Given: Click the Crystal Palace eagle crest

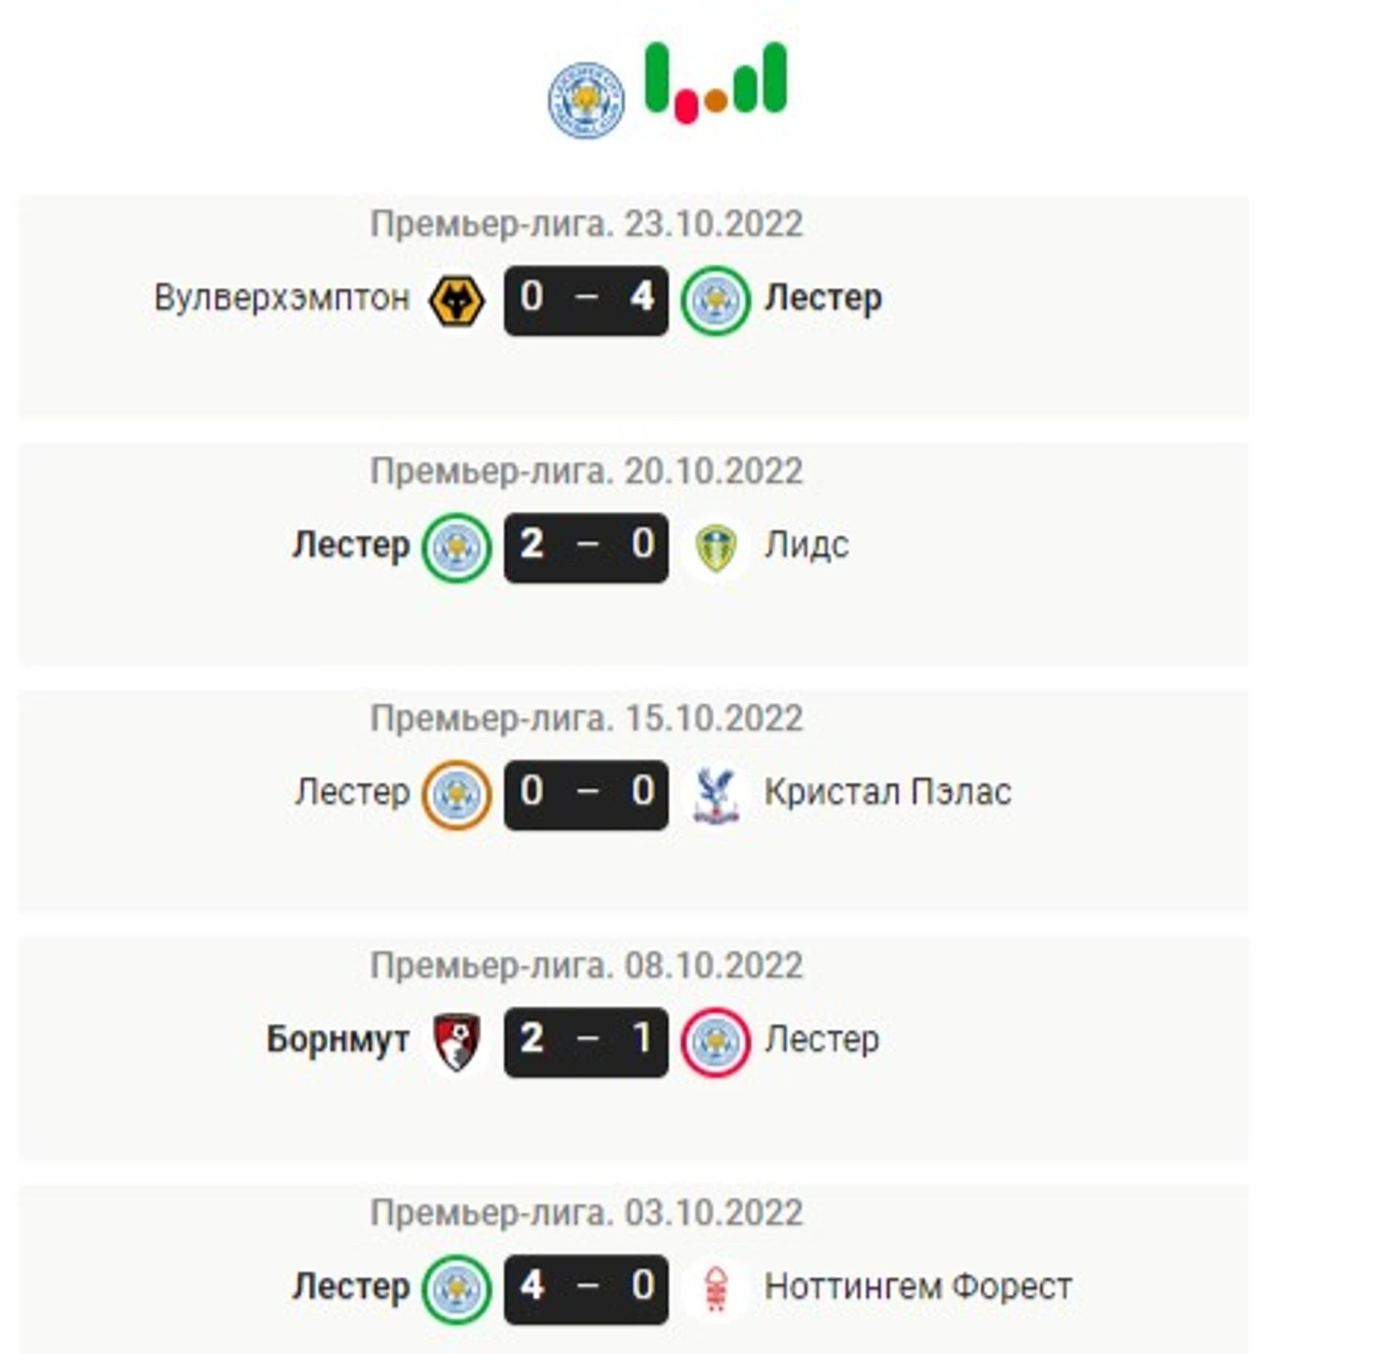Looking at the screenshot, I should tap(716, 795).
